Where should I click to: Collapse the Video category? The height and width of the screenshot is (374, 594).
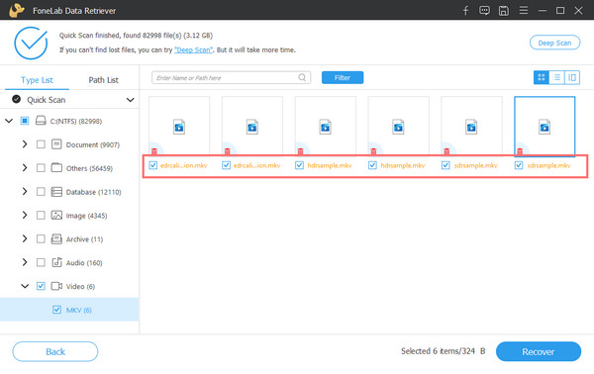(x=25, y=286)
